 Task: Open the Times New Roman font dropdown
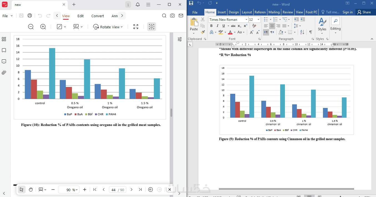tap(228, 19)
